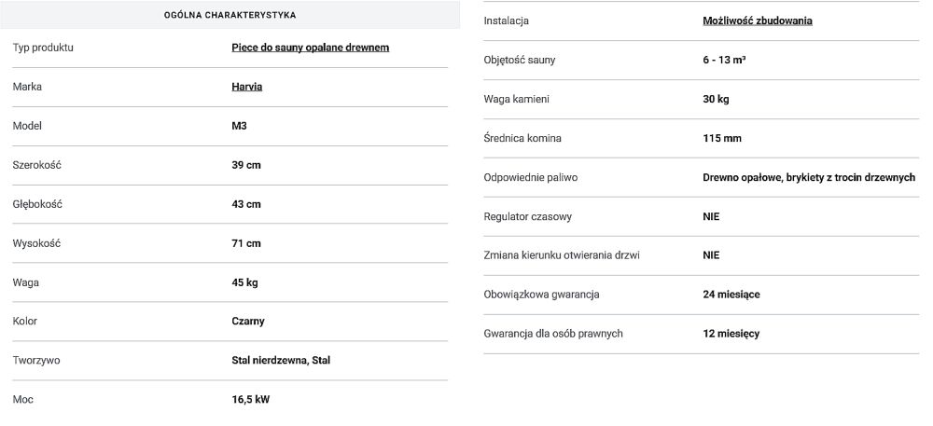
Task: Click the Gwarancja dla osób prawnych label
Action: pos(553,334)
